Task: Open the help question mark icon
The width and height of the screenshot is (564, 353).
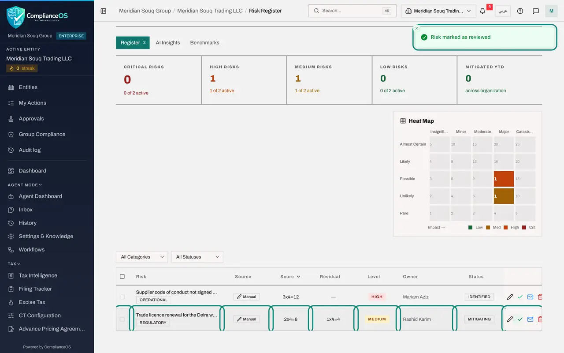Action: pyautogui.click(x=520, y=11)
